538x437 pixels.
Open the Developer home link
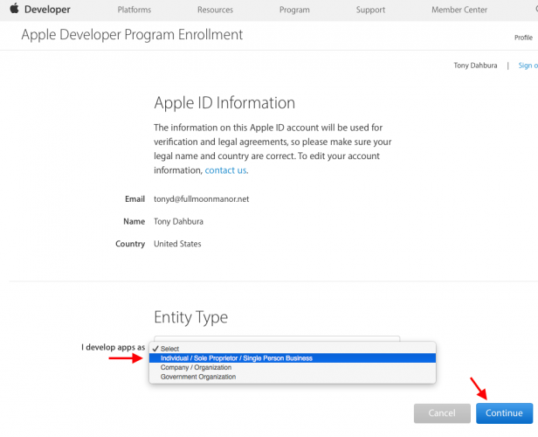click(47, 10)
